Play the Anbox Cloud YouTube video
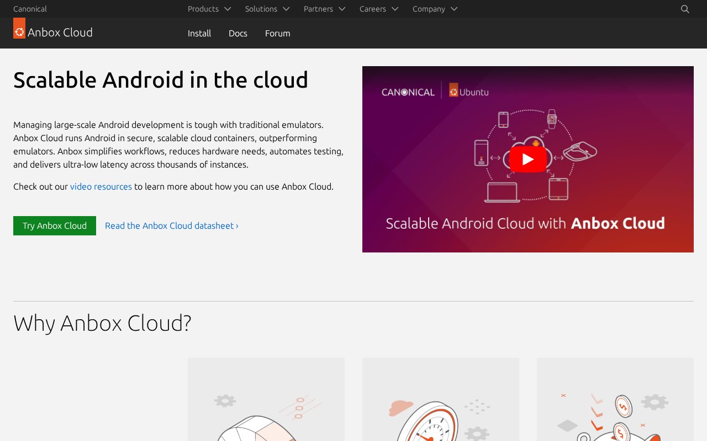Screen dimensions: 707x441 527,159
